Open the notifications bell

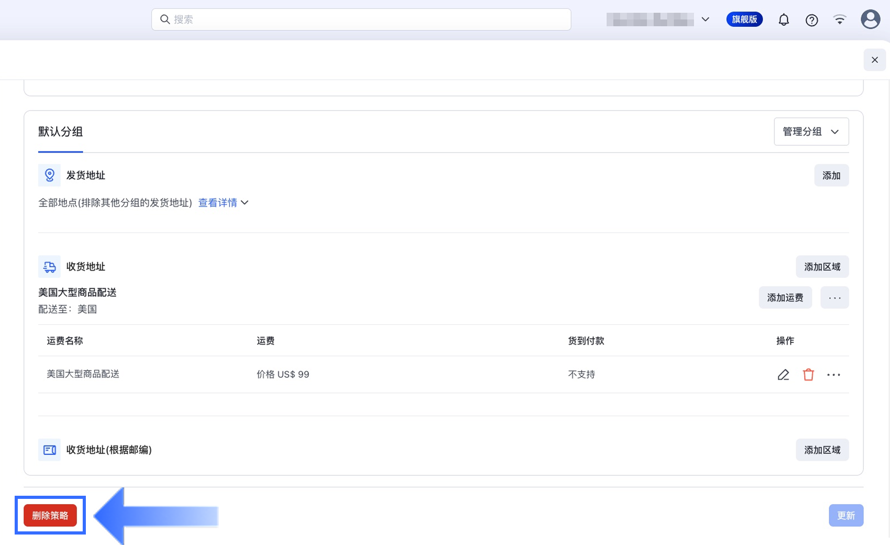(x=784, y=20)
